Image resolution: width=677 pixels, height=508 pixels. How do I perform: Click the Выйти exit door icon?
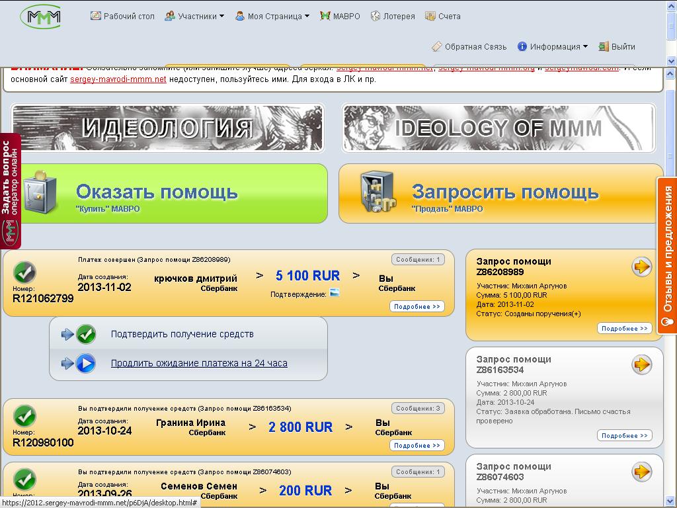604,46
